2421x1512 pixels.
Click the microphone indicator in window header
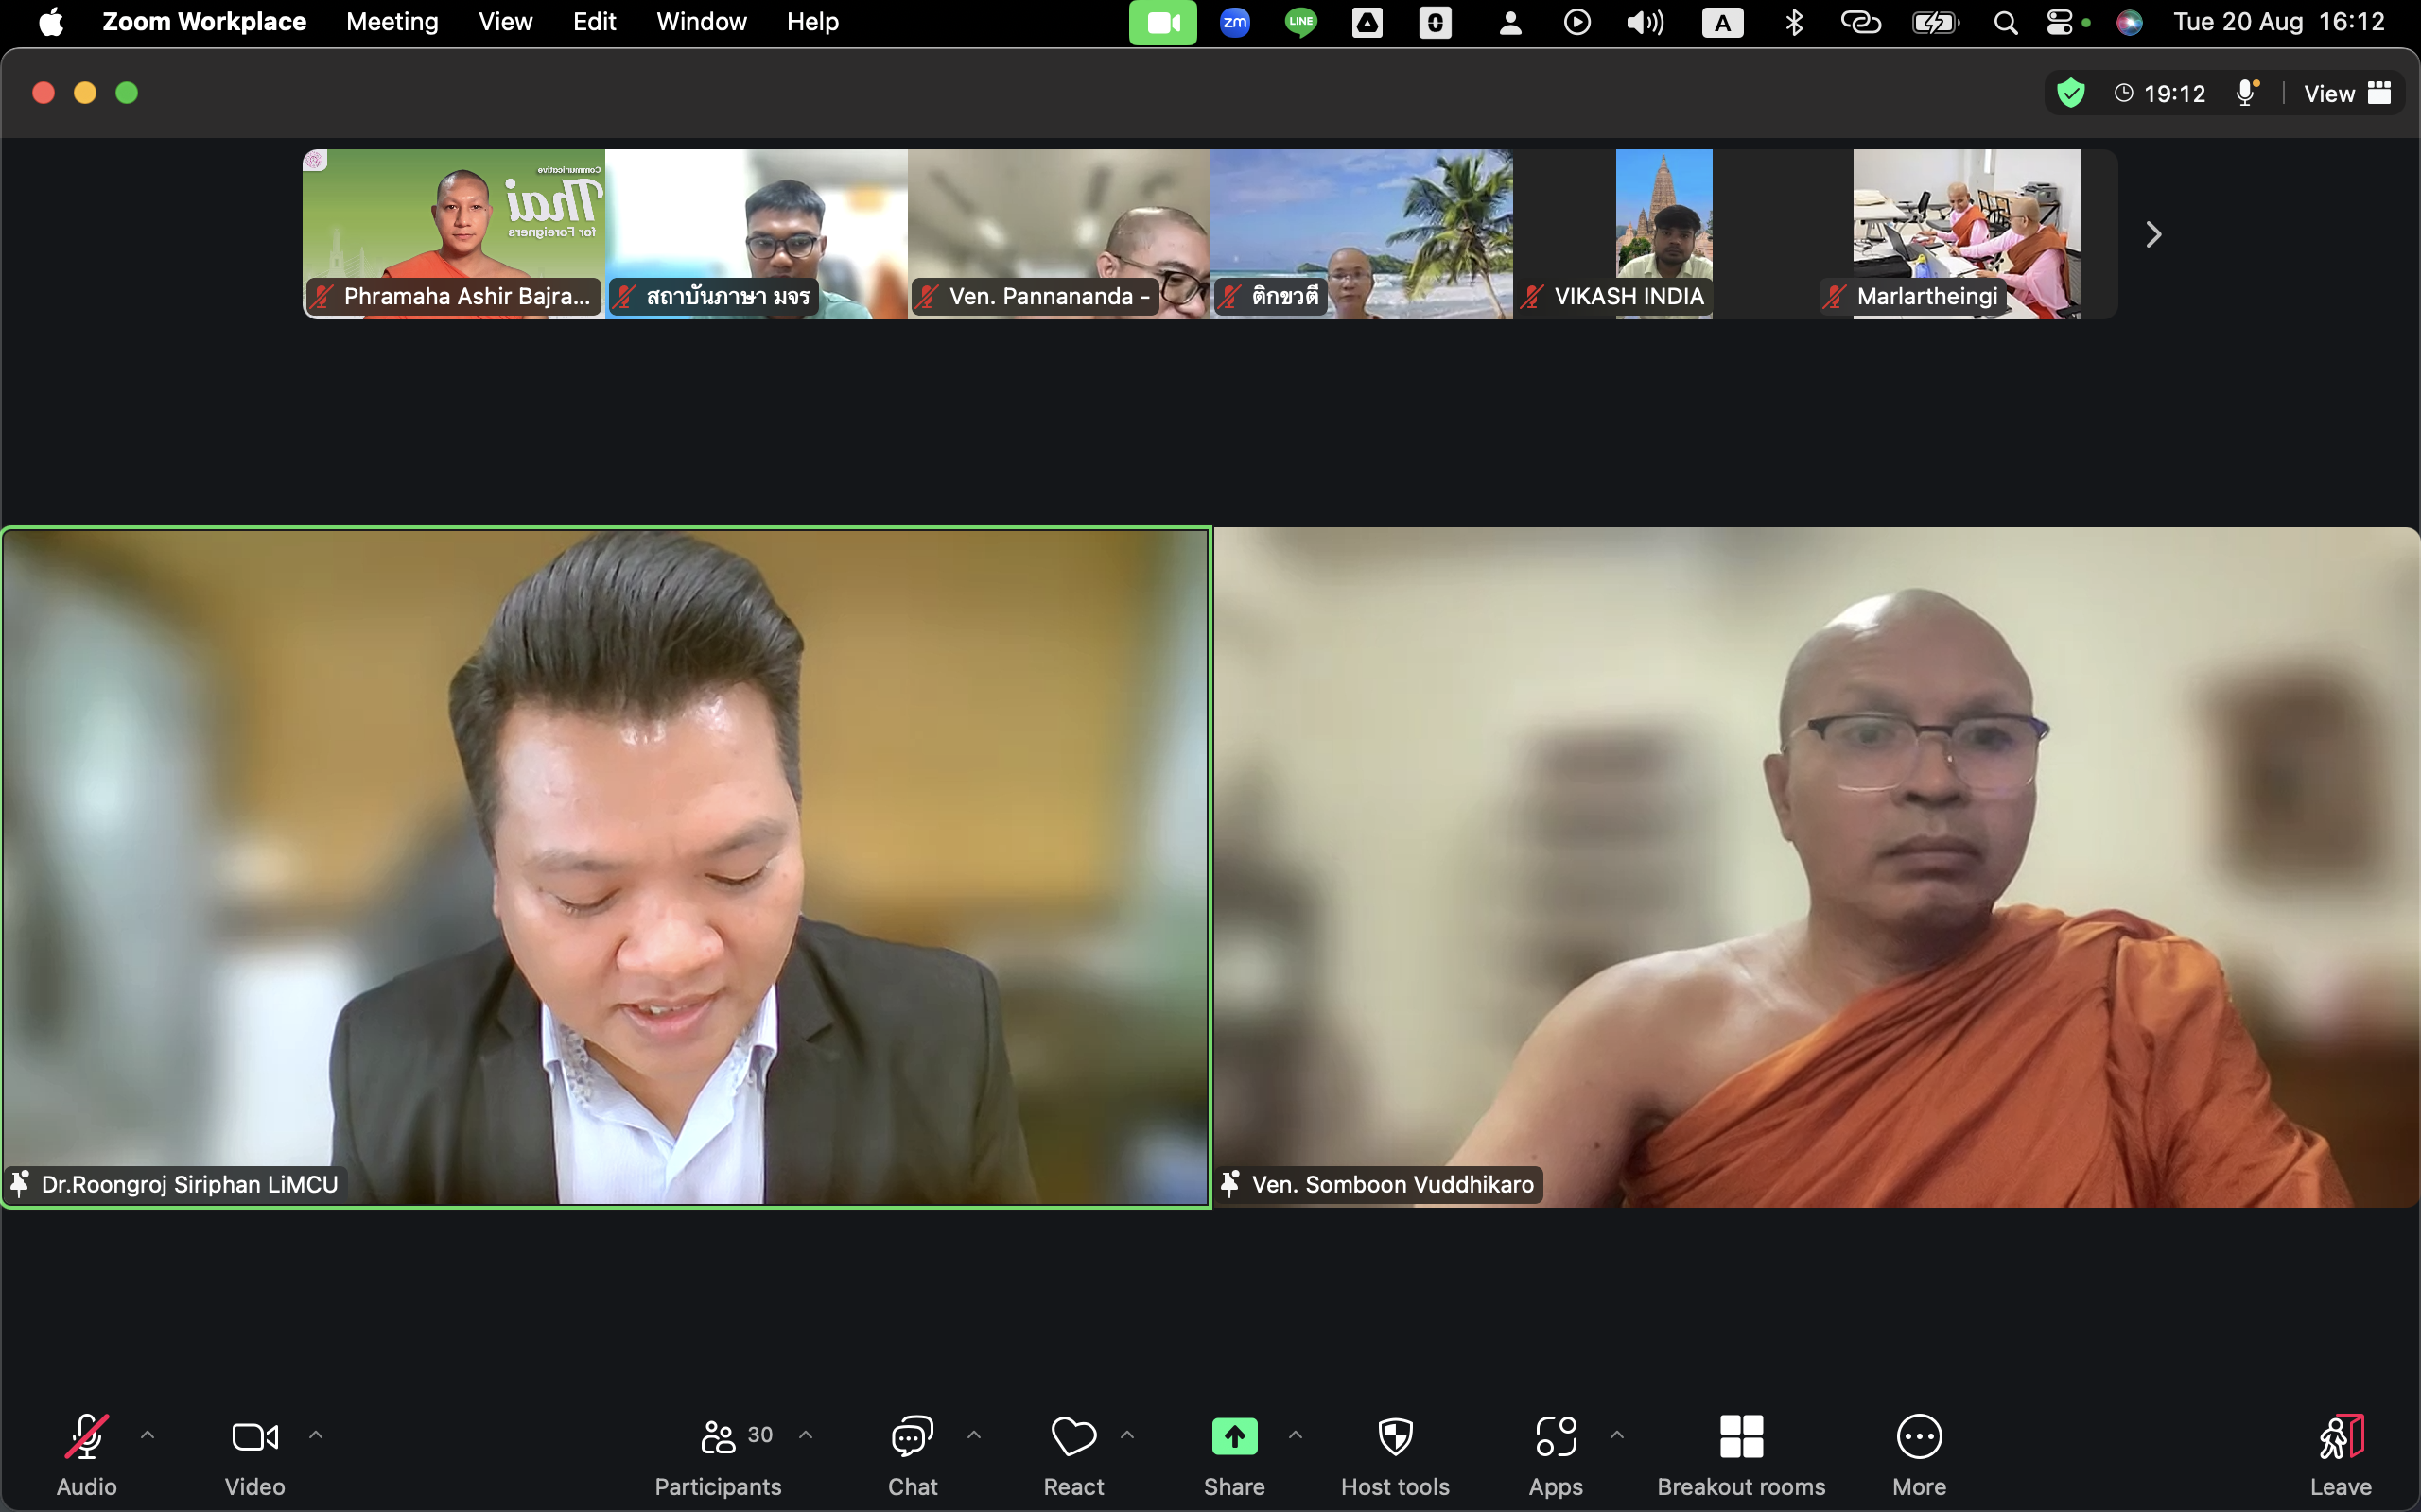(x=2247, y=94)
